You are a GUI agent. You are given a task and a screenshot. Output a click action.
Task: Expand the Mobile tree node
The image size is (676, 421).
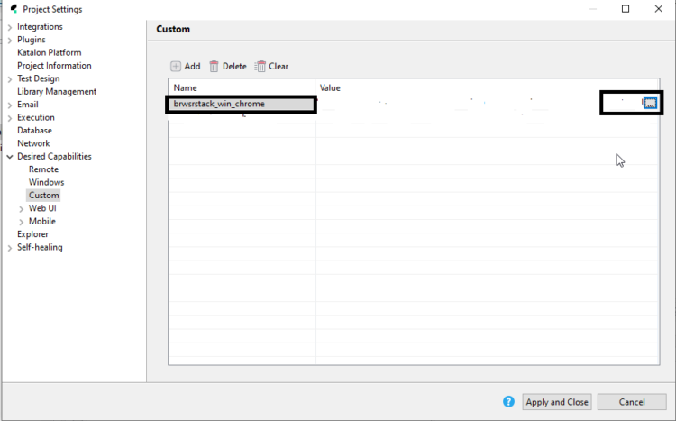click(21, 222)
